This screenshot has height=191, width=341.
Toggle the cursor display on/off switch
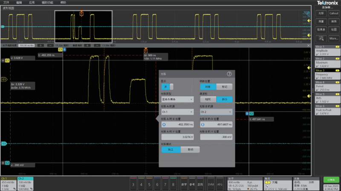click(167, 87)
